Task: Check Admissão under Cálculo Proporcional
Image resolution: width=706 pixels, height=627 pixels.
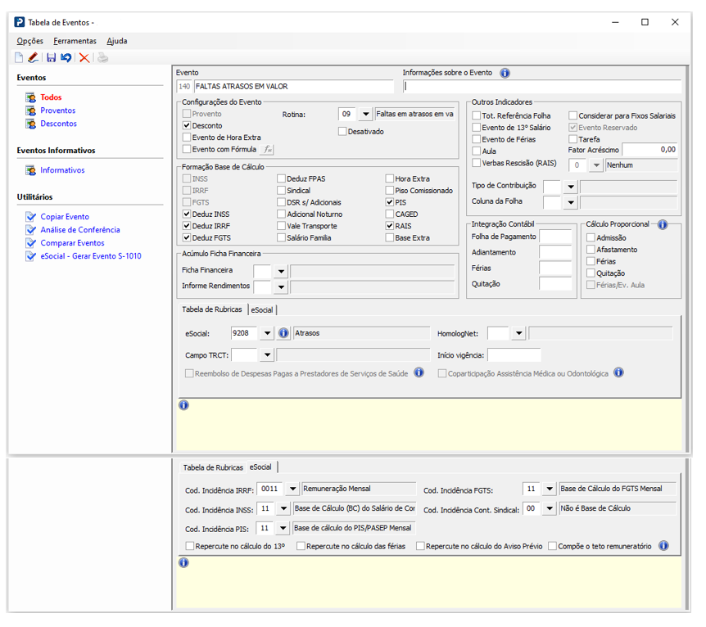Action: 591,237
